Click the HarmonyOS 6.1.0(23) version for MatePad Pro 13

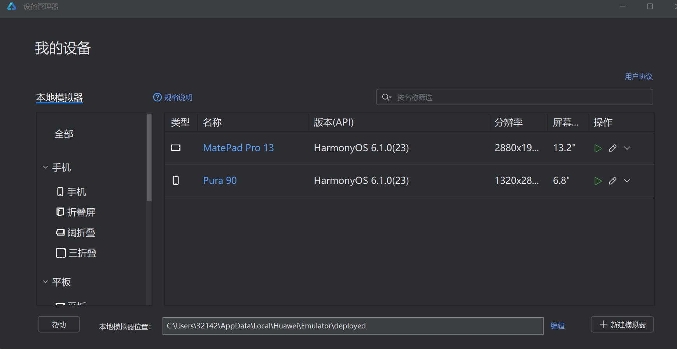tap(361, 148)
